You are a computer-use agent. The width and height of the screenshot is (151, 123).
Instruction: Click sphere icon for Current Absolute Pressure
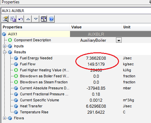pyautogui.click(x=16, y=88)
